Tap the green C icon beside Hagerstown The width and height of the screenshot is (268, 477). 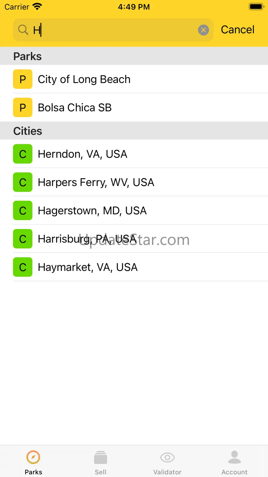tap(23, 210)
